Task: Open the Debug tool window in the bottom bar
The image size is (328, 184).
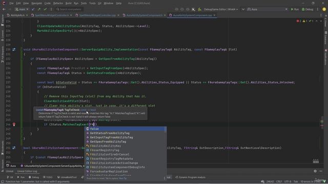Action: [x=34, y=177]
